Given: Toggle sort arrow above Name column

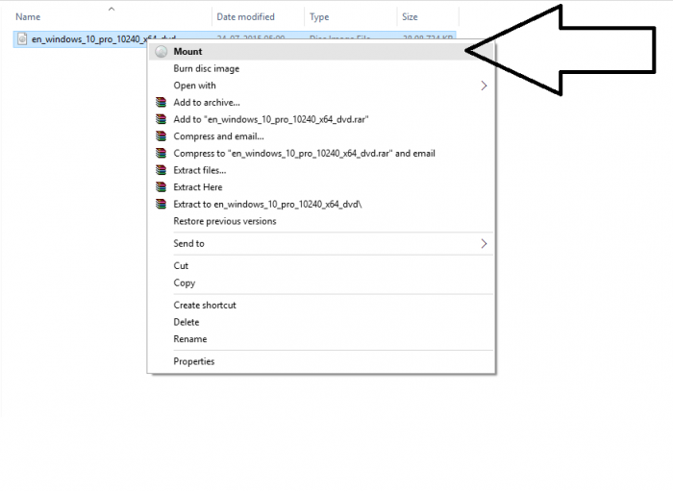Looking at the screenshot, I should tap(112, 9).
